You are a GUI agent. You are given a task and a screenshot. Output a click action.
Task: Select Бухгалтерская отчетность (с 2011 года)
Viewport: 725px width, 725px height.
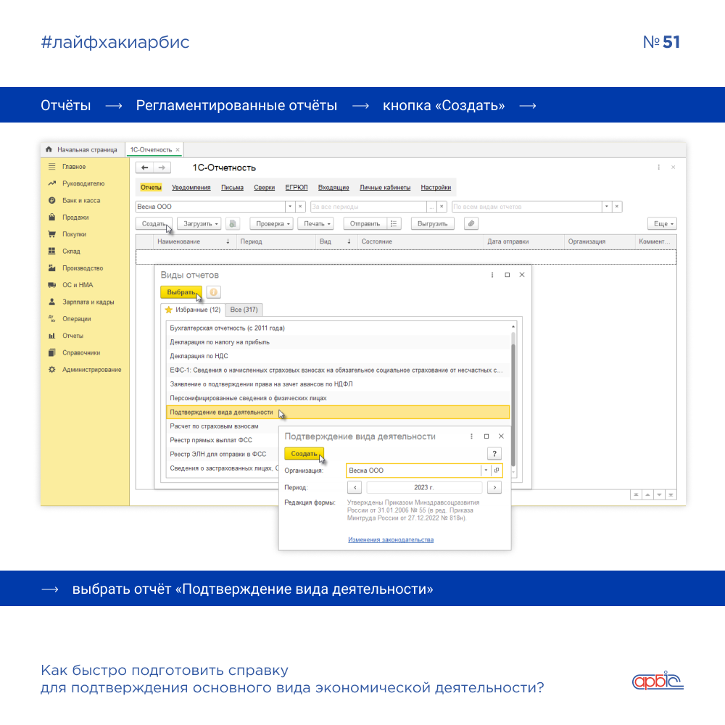[x=338, y=328]
